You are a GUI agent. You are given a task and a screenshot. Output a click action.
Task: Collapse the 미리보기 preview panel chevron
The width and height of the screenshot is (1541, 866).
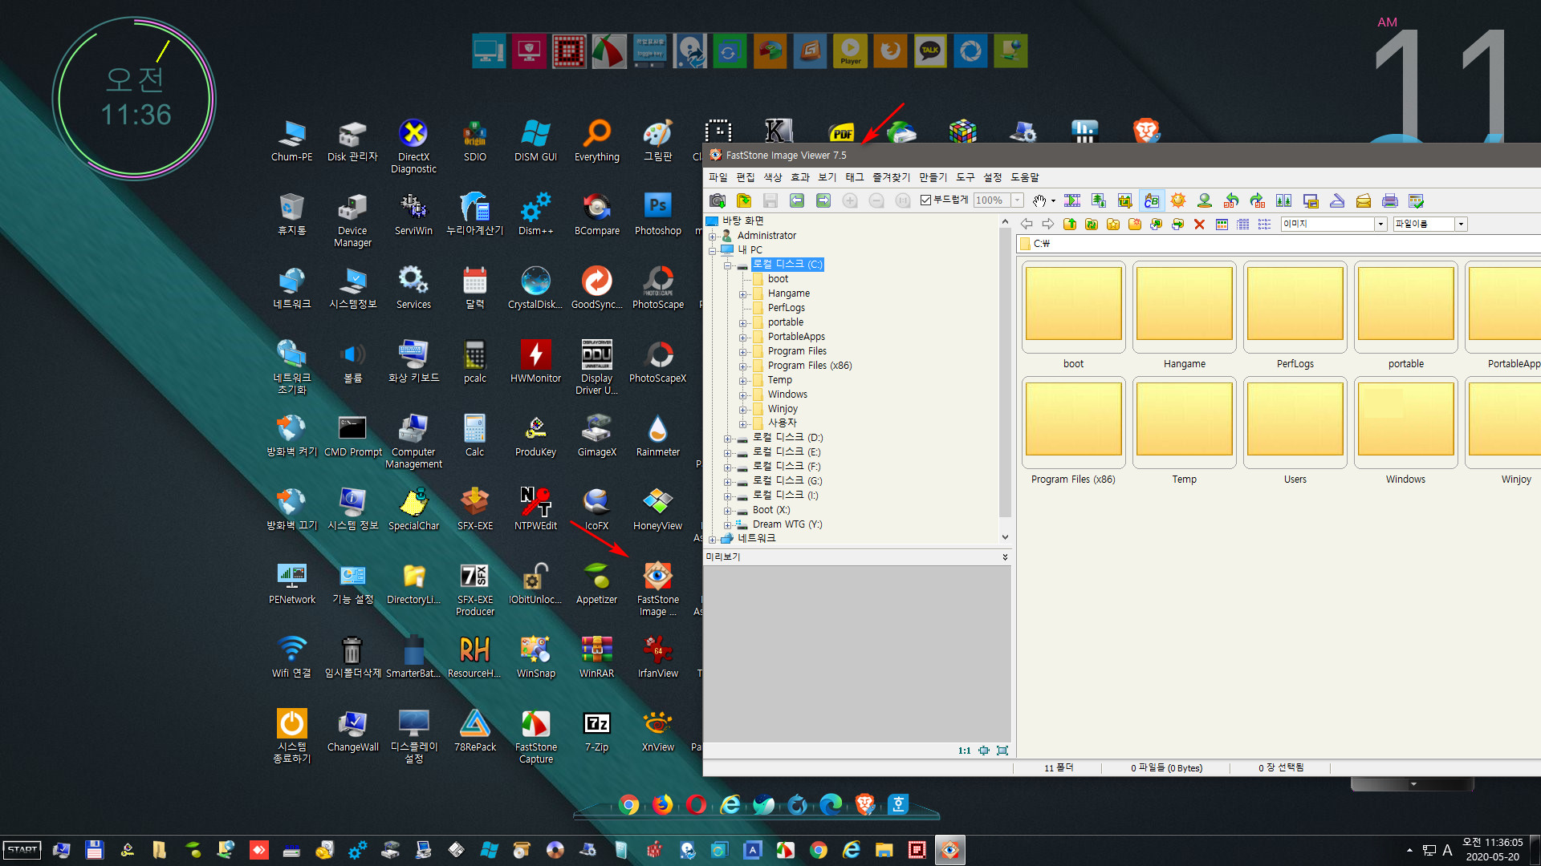[x=1005, y=556]
